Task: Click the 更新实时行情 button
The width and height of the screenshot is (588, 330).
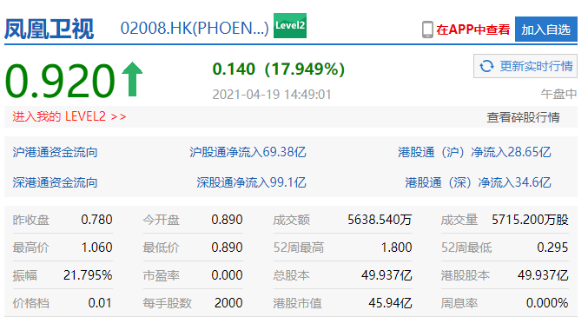Action: (x=525, y=66)
